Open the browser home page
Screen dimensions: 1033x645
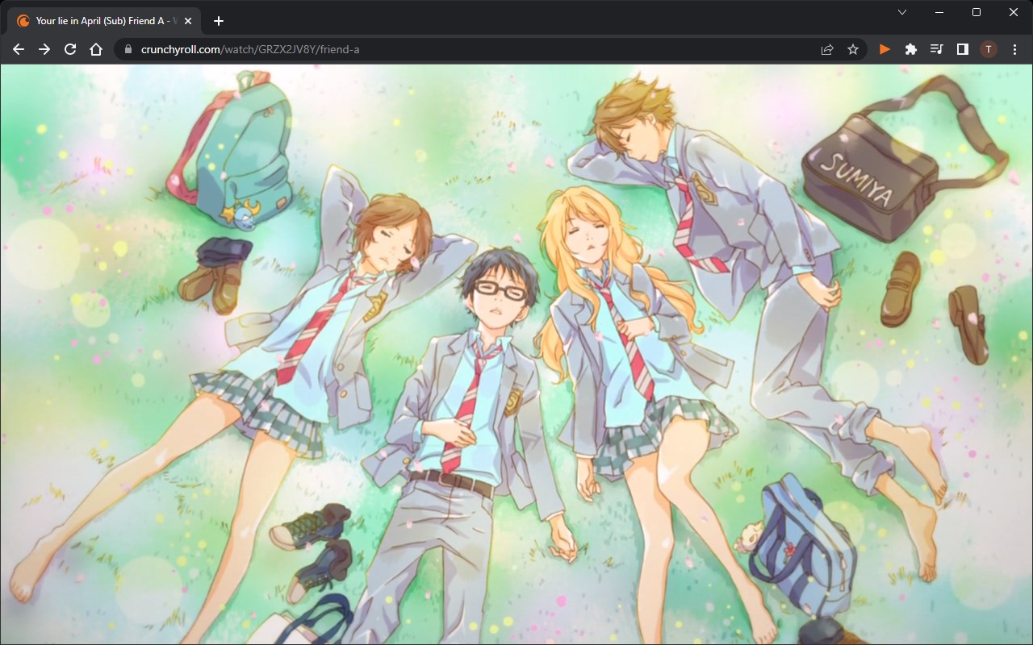(96, 49)
